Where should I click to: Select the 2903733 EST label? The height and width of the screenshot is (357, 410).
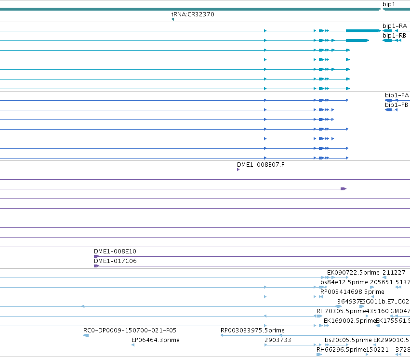point(278,340)
